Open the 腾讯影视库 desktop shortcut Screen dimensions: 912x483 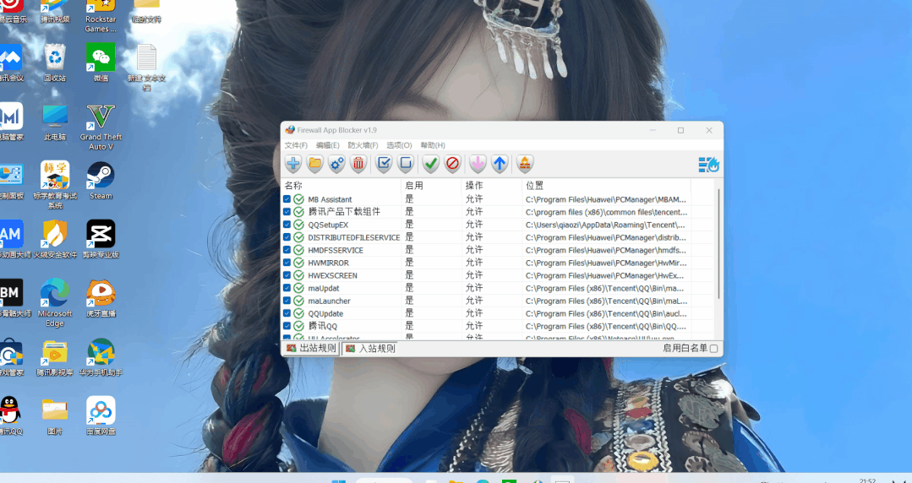coord(55,357)
